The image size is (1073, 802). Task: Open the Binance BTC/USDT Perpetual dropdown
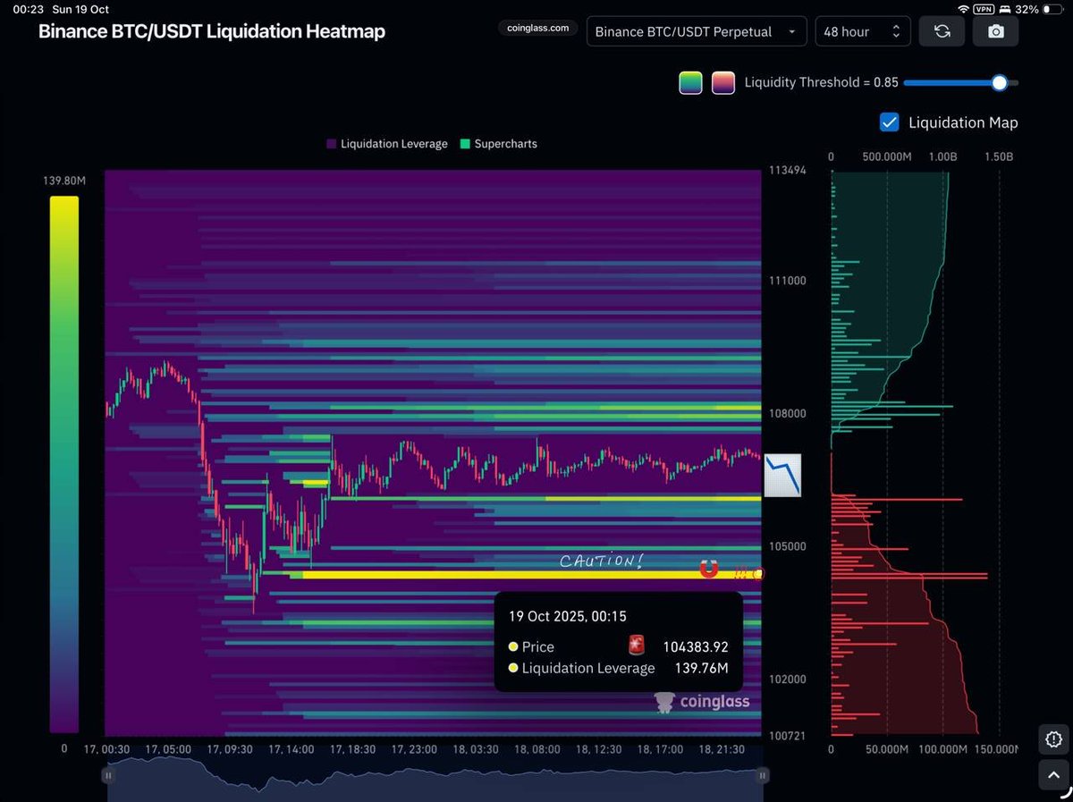coord(697,31)
